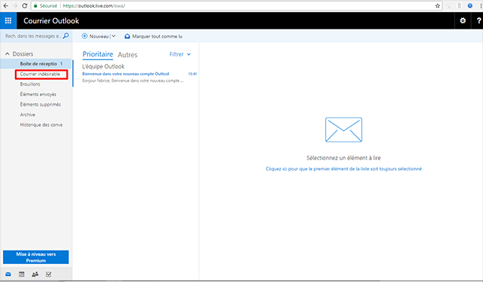Click the search magnifier icon

tap(66, 36)
